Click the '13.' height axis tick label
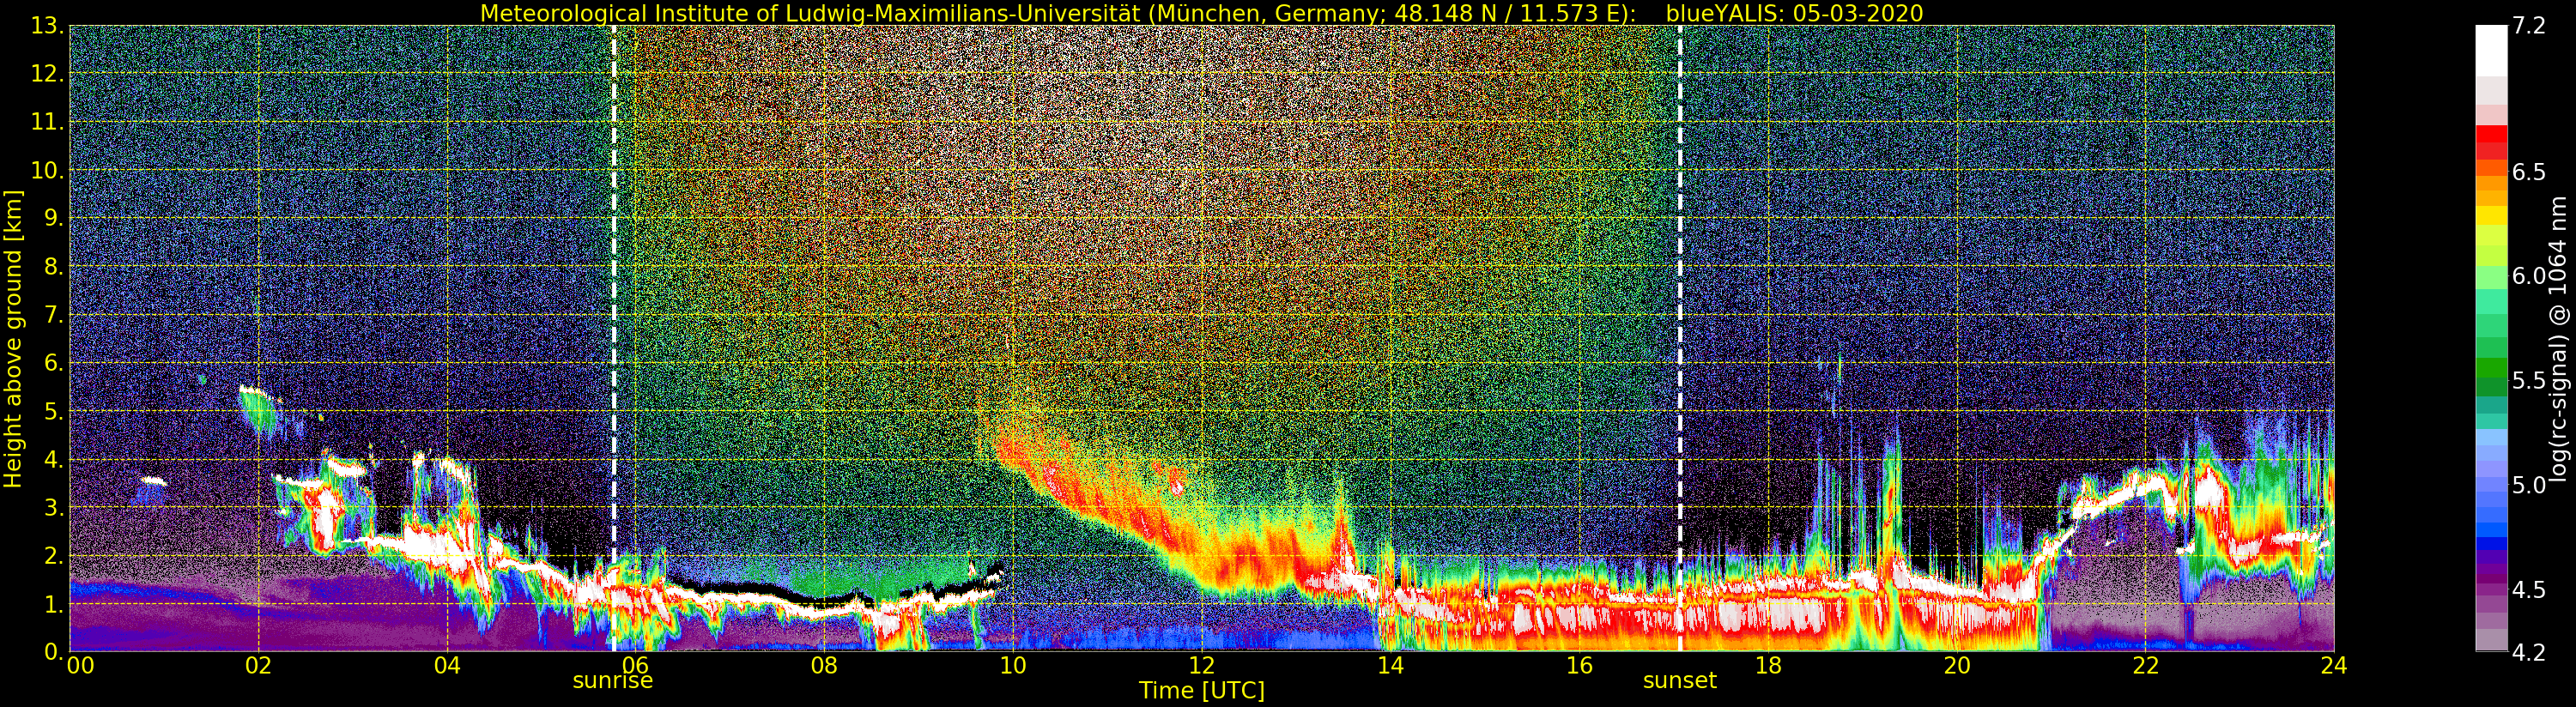The image size is (2576, 707). point(48,26)
